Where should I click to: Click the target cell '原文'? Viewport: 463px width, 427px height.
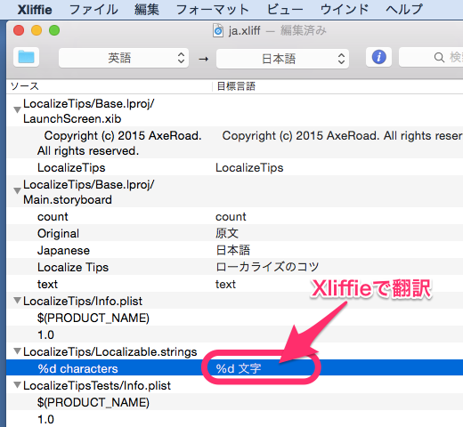227,233
